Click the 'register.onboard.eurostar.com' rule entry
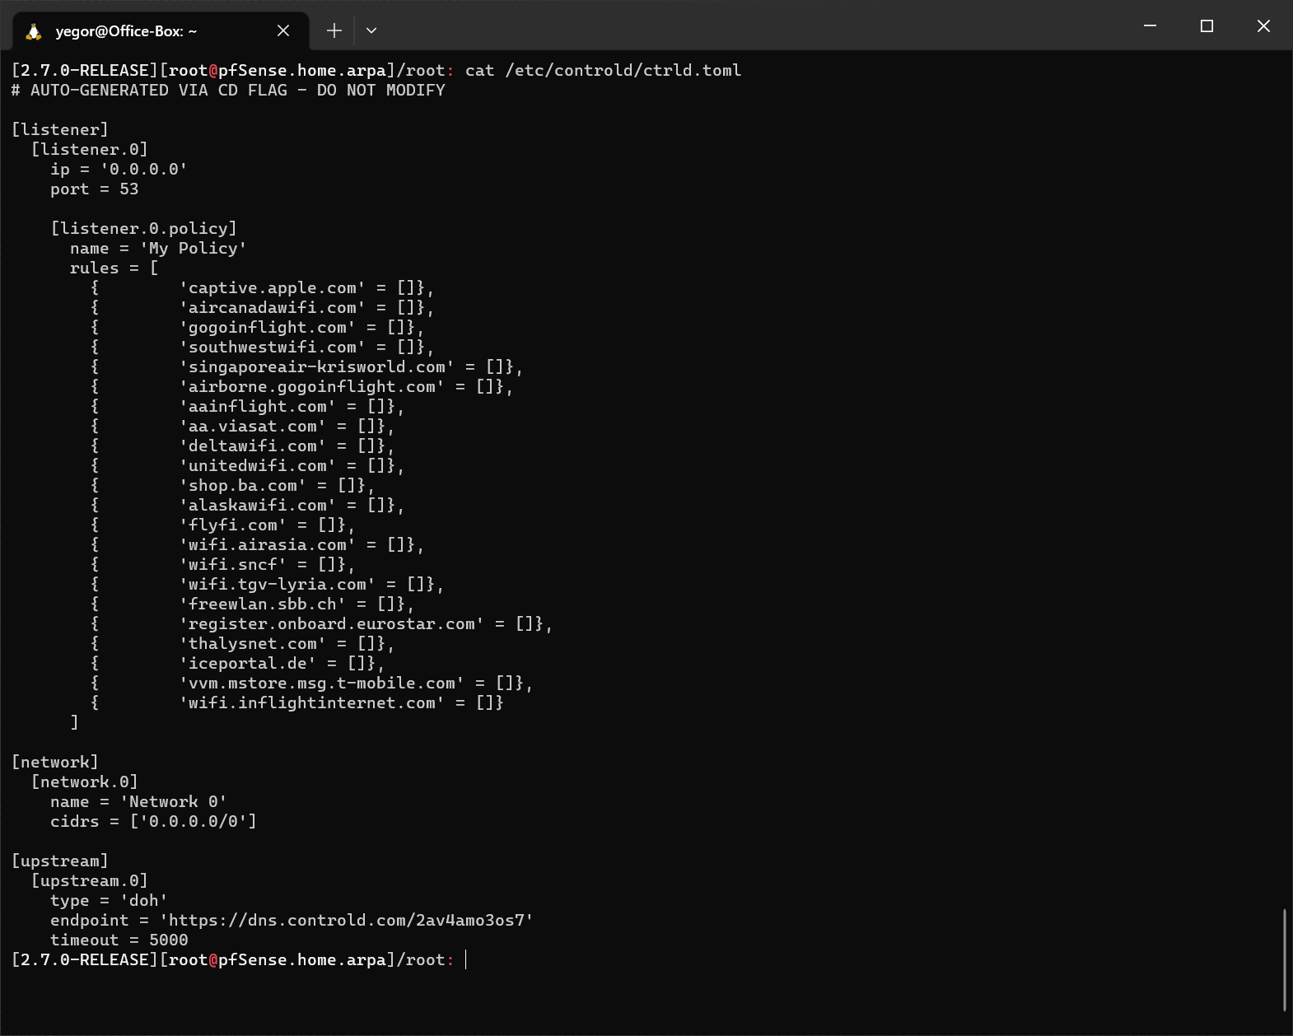The width and height of the screenshot is (1293, 1036). [x=331, y=623]
